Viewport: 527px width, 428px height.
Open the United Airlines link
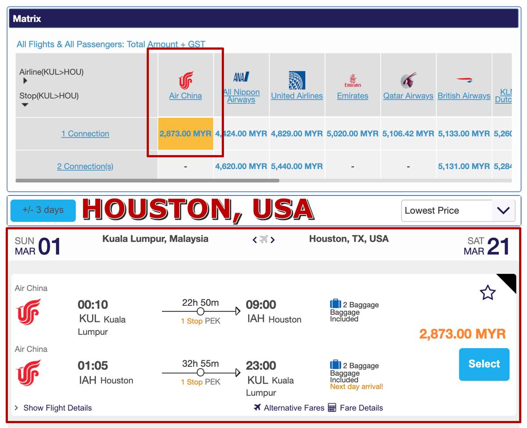point(297,96)
